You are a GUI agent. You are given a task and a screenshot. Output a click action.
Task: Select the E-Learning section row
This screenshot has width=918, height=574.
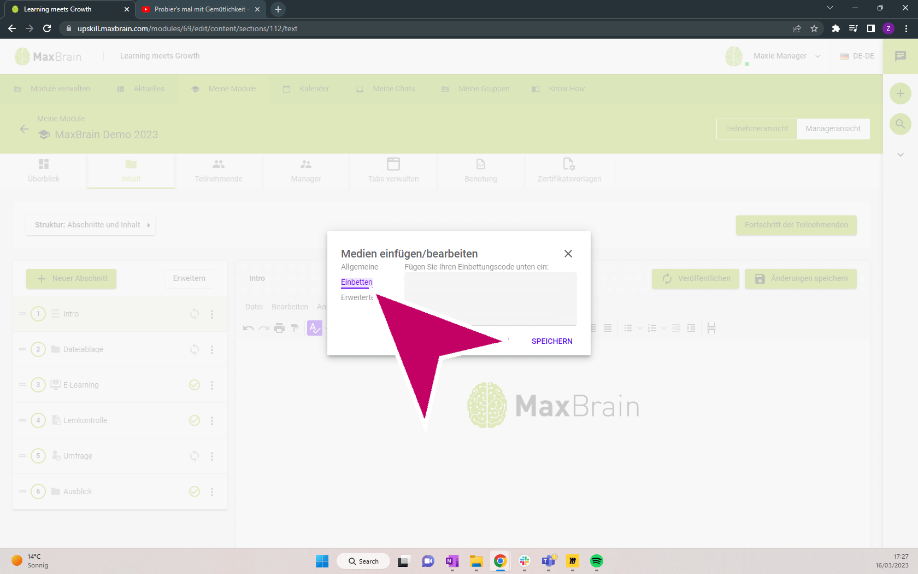(x=120, y=385)
